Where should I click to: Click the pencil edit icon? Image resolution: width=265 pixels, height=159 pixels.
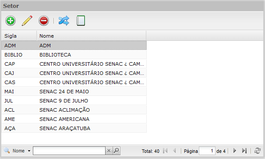[x=27, y=21]
